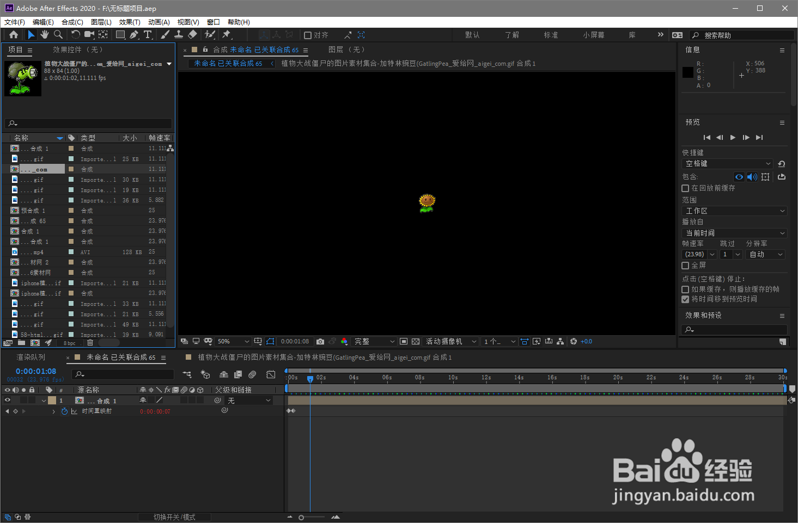Switch to the 渲染队列 tab

[31, 358]
